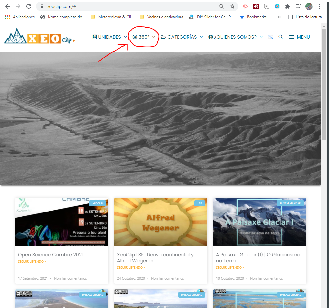Show hidden bookmarks via the overflow chevron
This screenshot has height=308, width=329.
[x=280, y=17]
